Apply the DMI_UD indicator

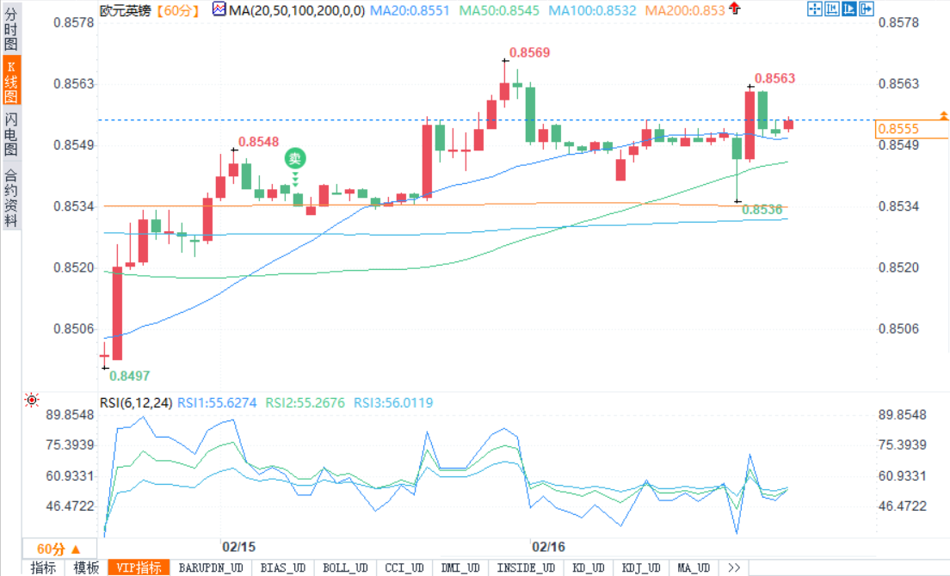pos(460,567)
